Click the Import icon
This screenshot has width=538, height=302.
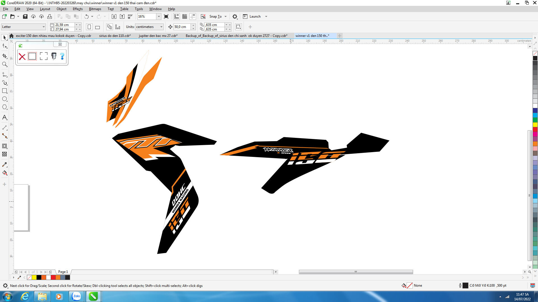point(114,16)
